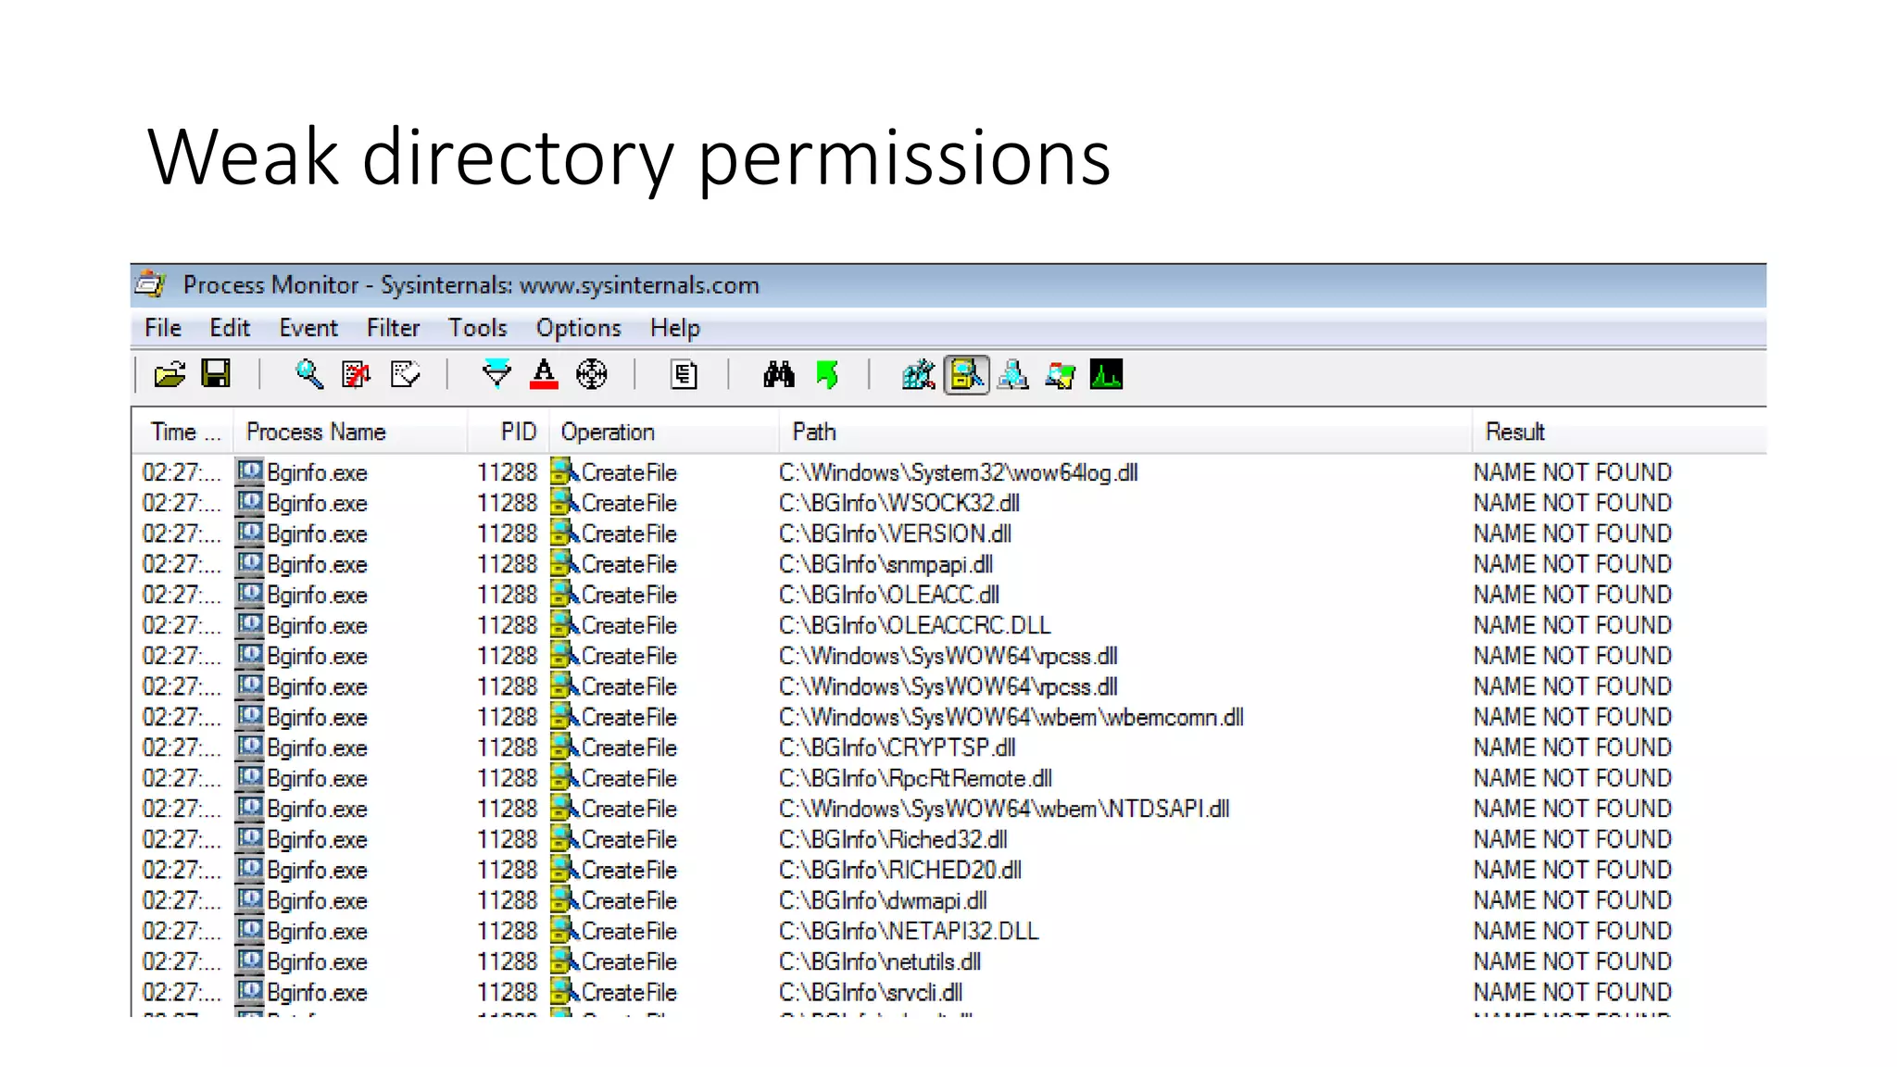Click CreateFile icon in the VERSION.dll row
This screenshot has width=1897, height=1067.
tap(564, 533)
